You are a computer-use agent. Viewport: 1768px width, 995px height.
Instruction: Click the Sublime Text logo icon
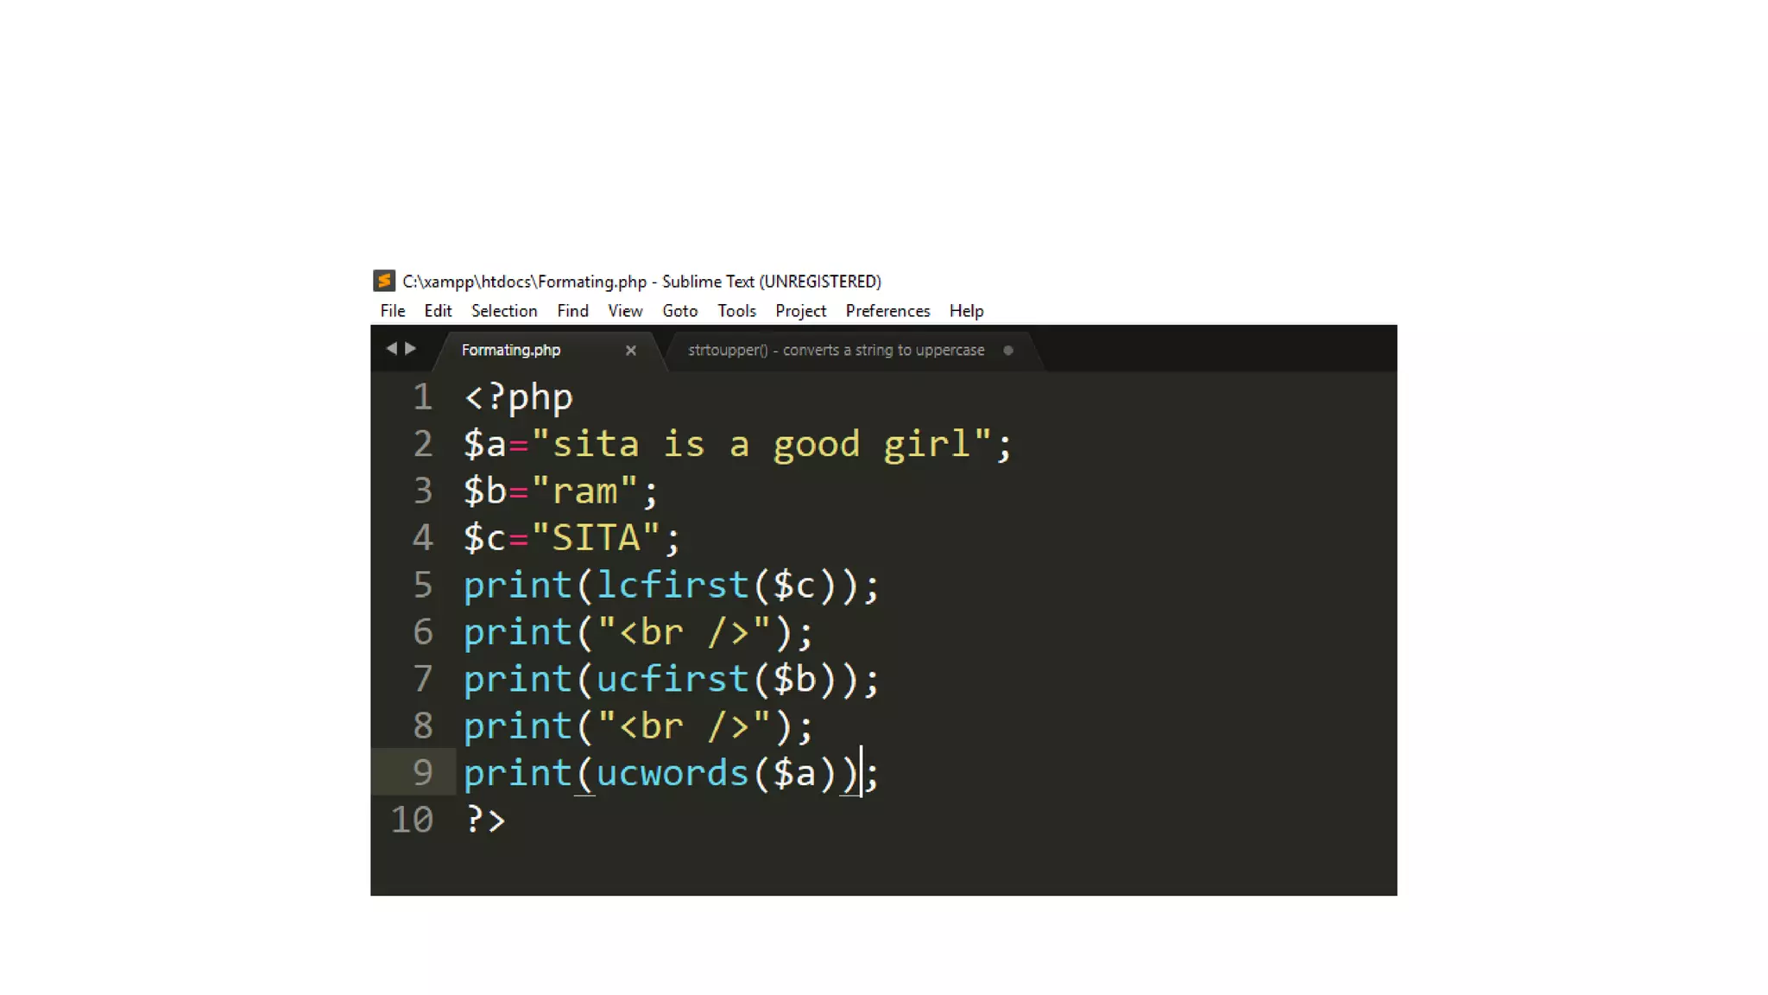pyautogui.click(x=384, y=281)
